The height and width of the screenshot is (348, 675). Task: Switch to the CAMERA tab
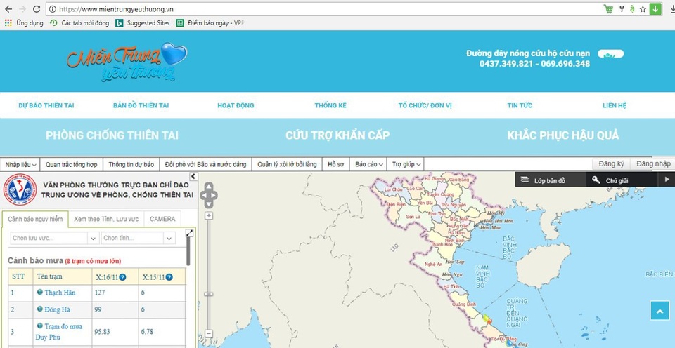point(162,219)
